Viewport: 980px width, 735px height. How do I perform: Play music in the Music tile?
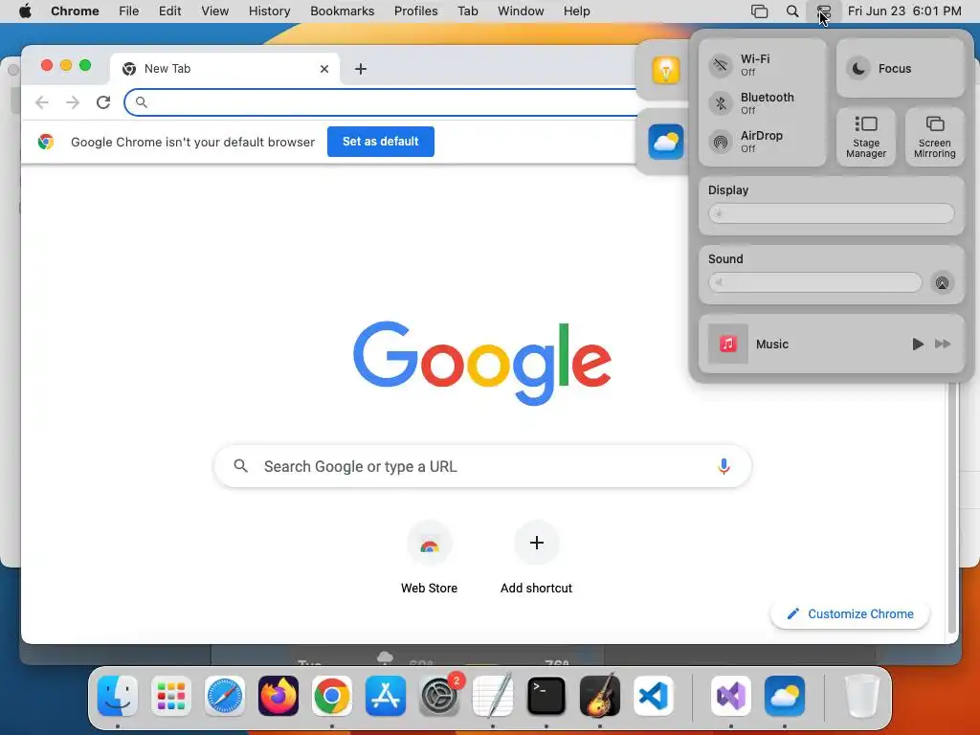(918, 344)
